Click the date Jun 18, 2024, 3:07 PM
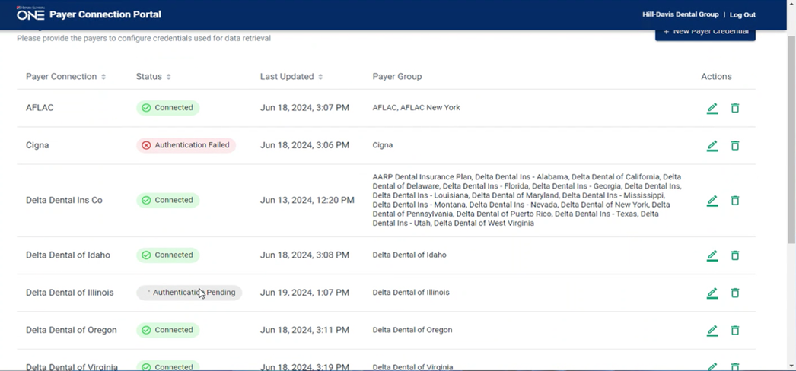The image size is (796, 371). 304,108
